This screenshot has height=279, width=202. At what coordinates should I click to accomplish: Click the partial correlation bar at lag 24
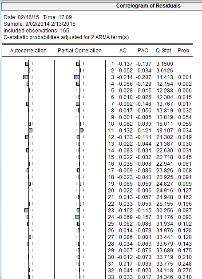[78, 217]
